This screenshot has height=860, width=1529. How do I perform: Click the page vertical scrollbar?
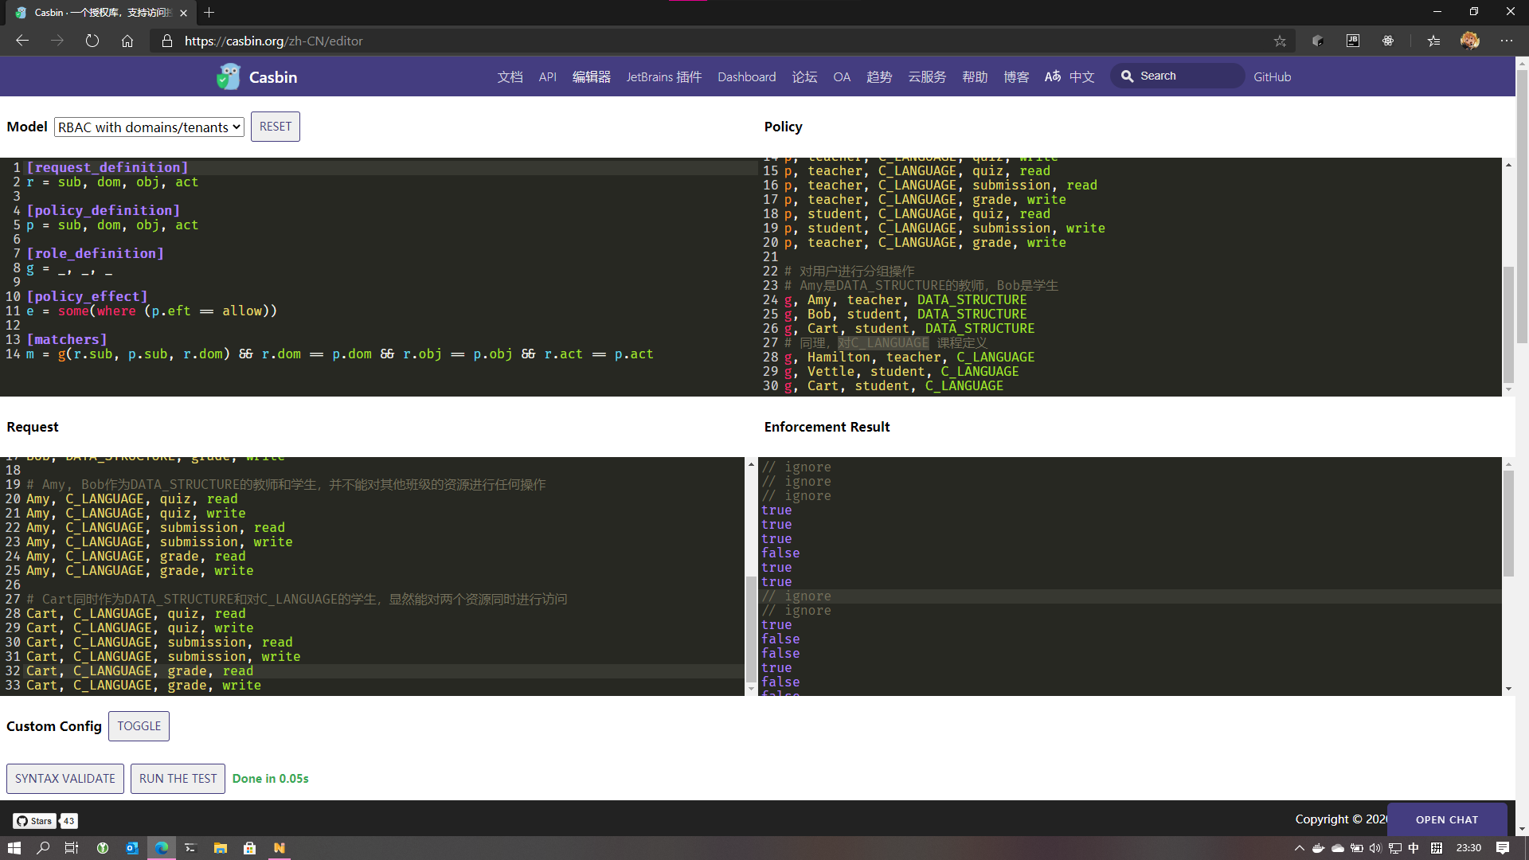pos(1522,206)
